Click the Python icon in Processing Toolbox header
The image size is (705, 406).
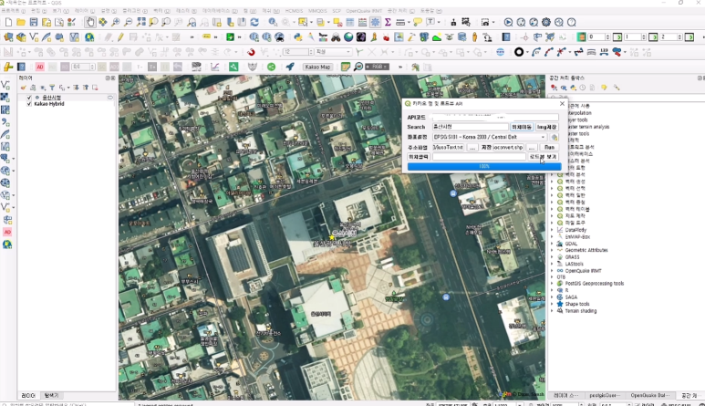(574, 88)
